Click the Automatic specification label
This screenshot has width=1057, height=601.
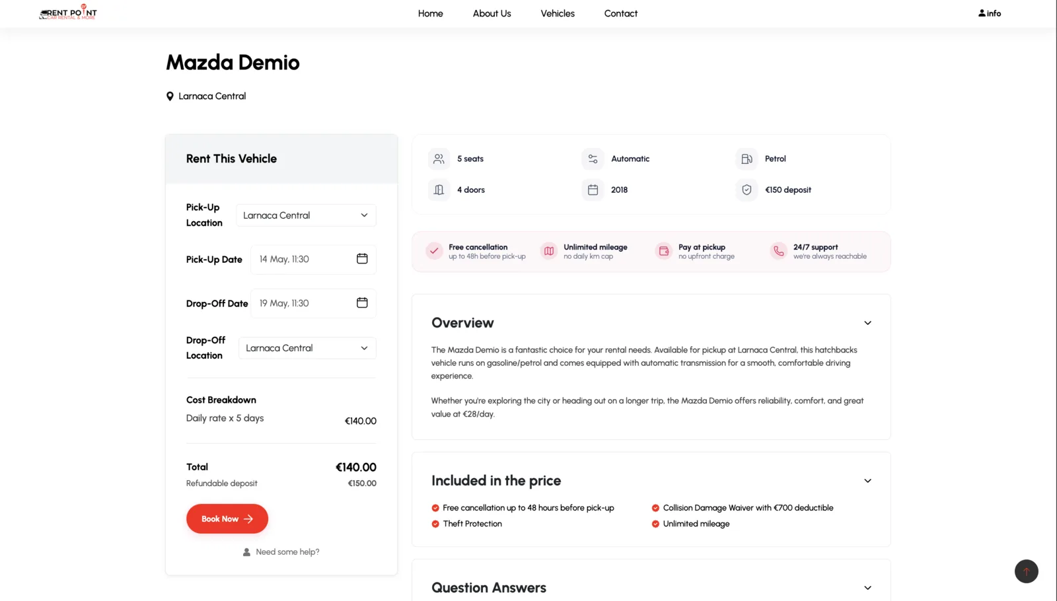tap(630, 159)
